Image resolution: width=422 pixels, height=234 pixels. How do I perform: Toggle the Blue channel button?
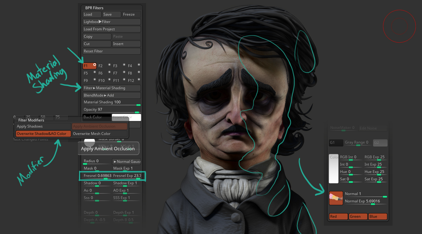click(378, 217)
